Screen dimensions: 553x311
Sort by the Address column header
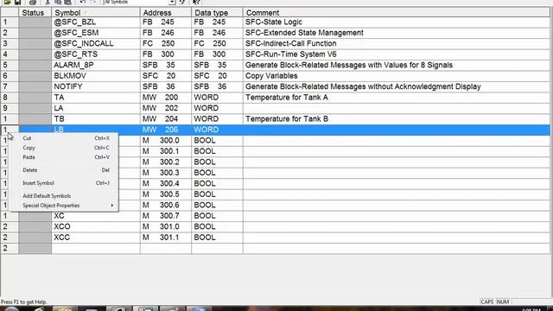[x=166, y=13]
